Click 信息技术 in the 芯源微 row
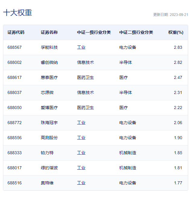The image size is (193, 200). 85,92
